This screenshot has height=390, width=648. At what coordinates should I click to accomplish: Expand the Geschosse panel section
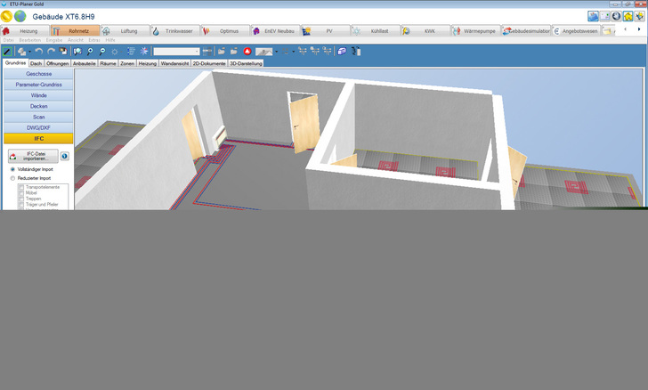(38, 73)
